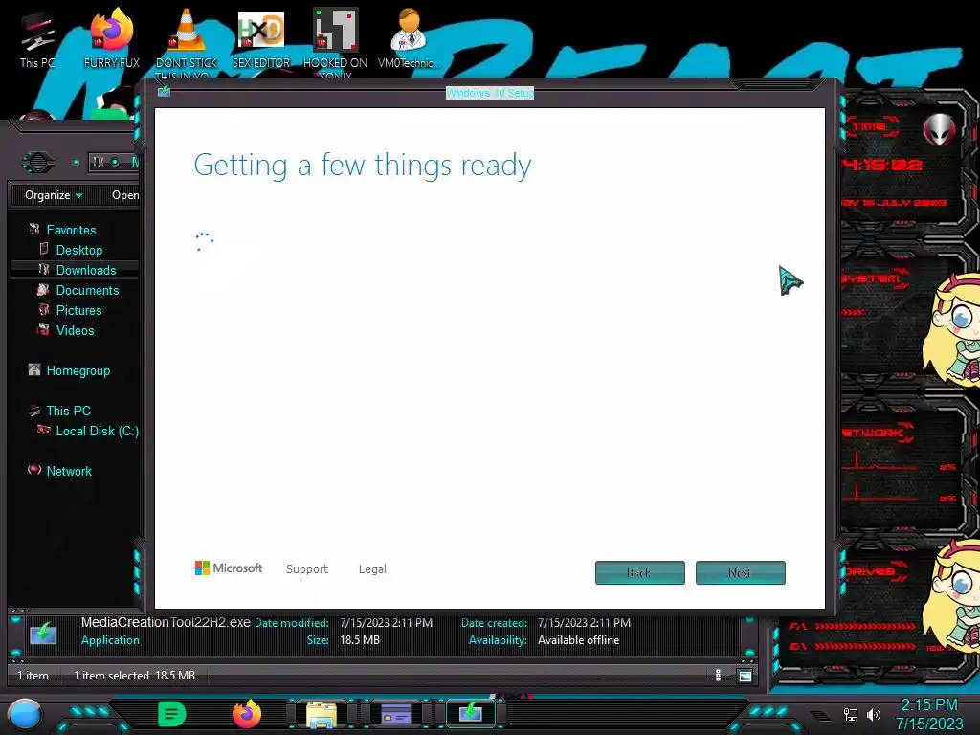This screenshot has height=735, width=980.
Task: Open File Explorer taskbar button
Action: [x=322, y=714]
